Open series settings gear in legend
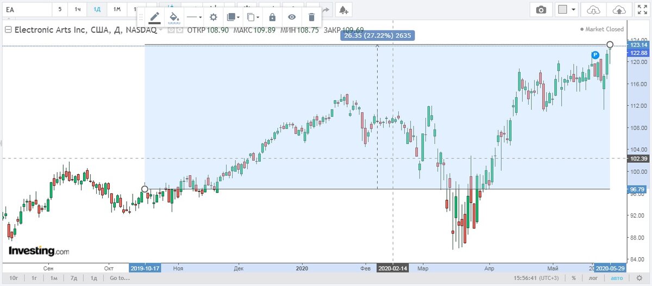The height and width of the screenshot is (286, 652). [179, 30]
